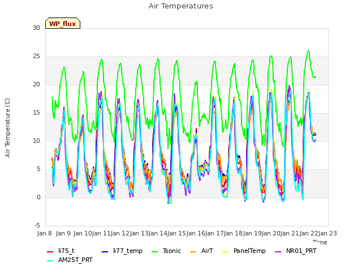The height and width of the screenshot is (271, 362).
Task: Toggle the NR01_PRT legend entry
Action: [x=296, y=251]
